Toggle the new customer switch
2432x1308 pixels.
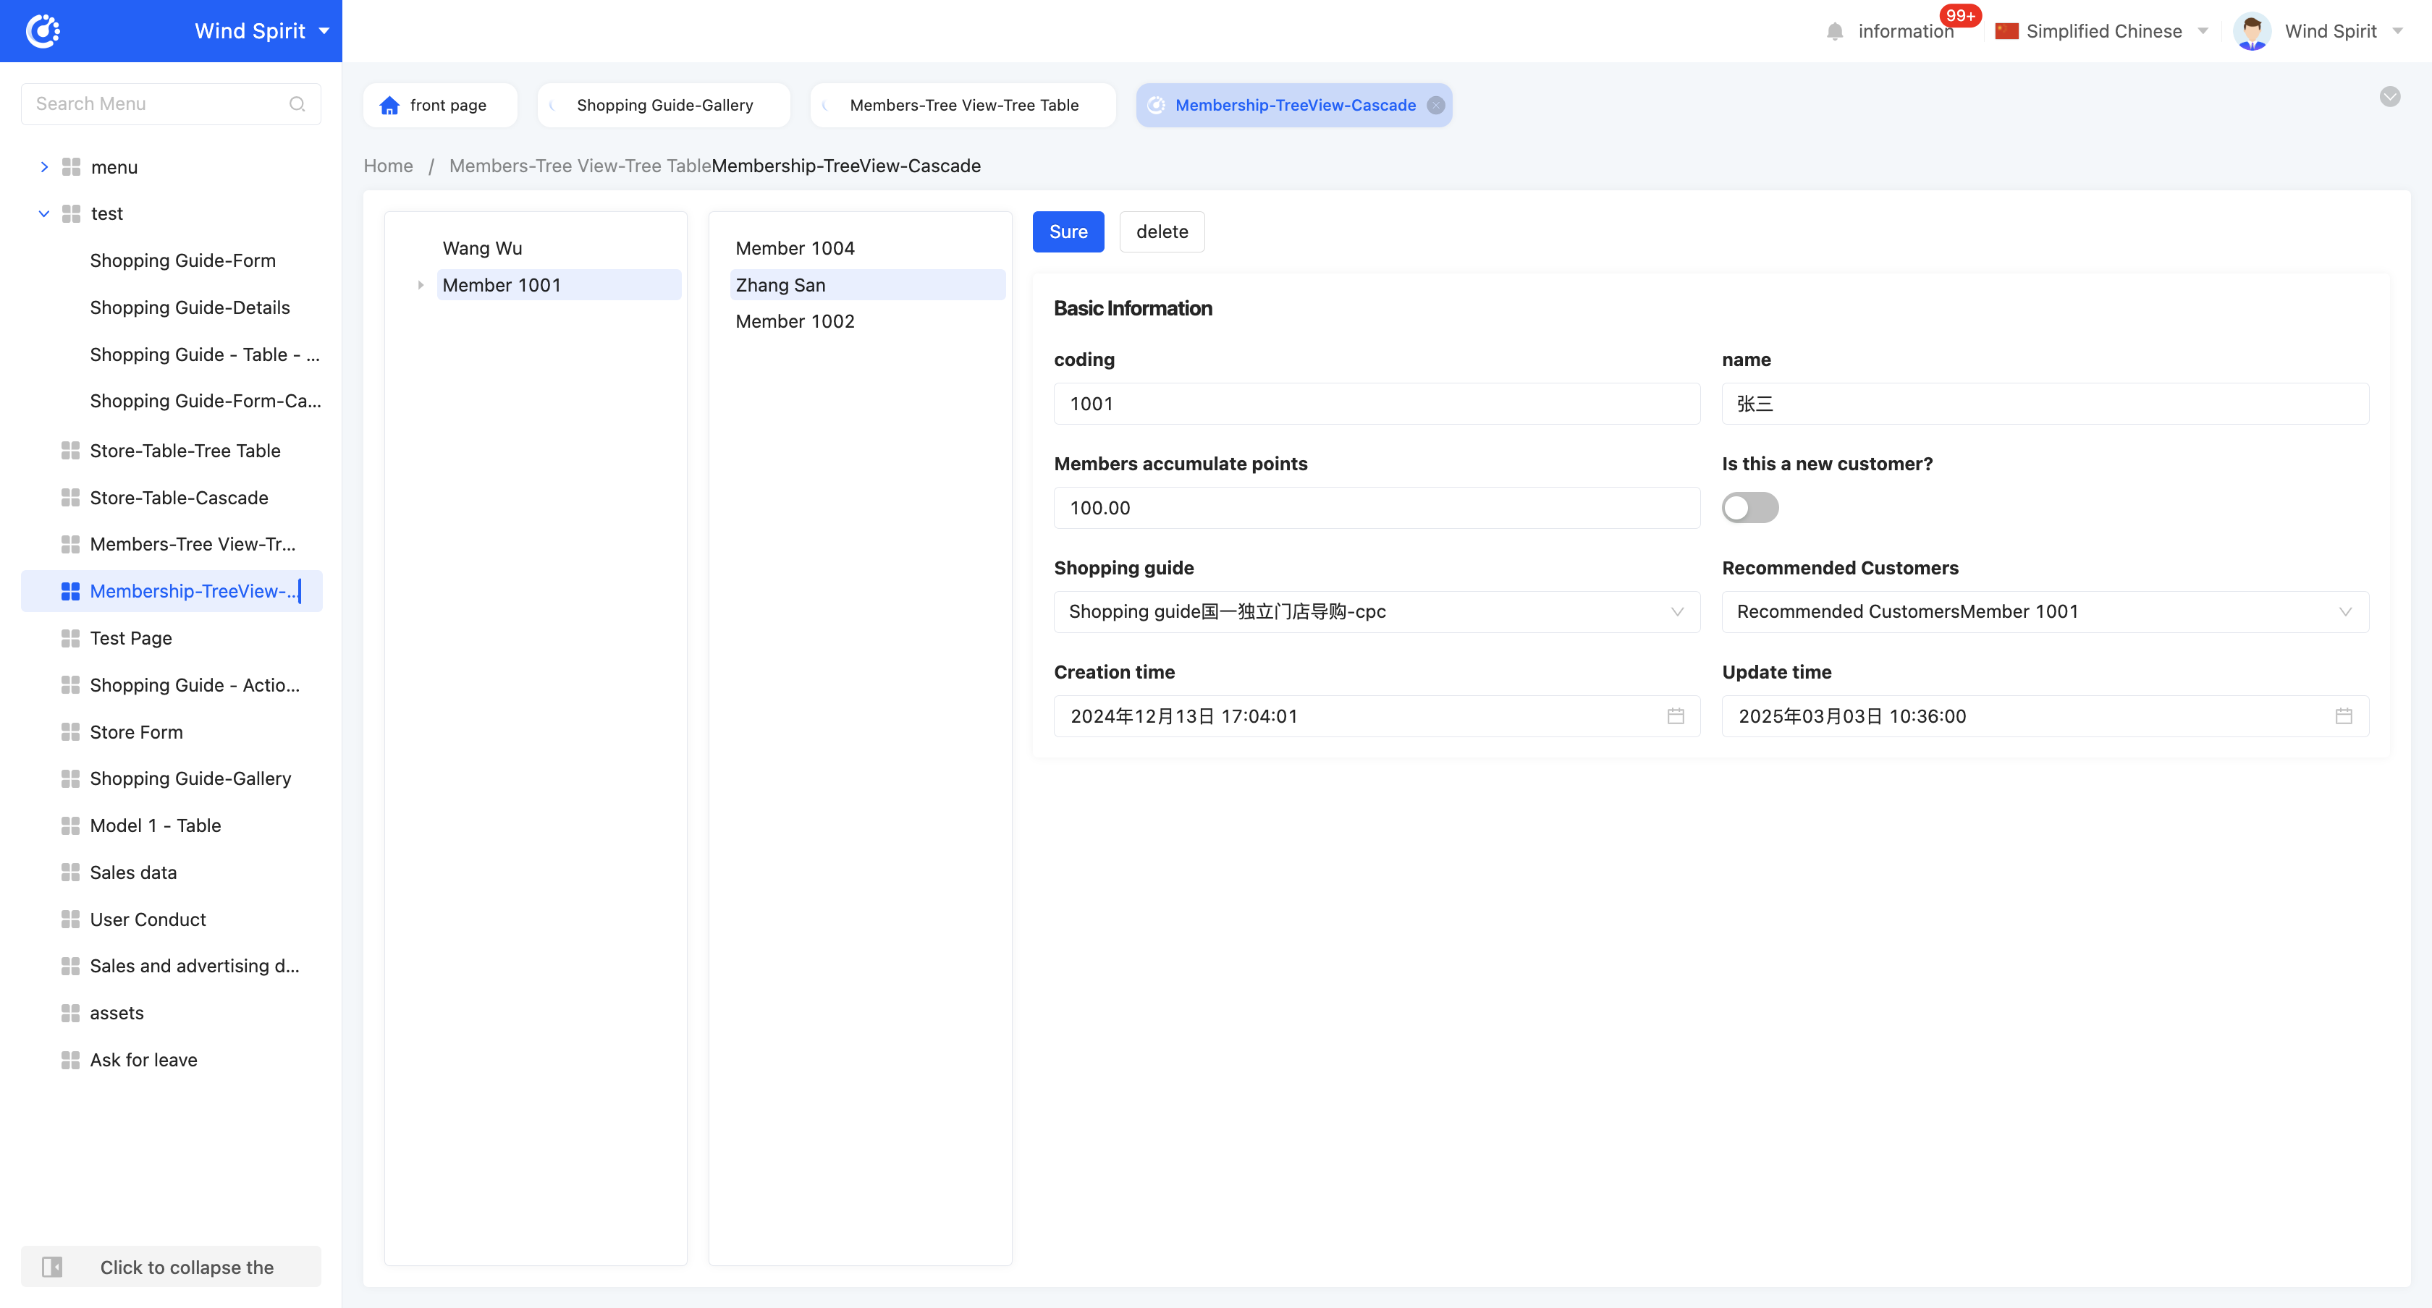coord(1749,508)
